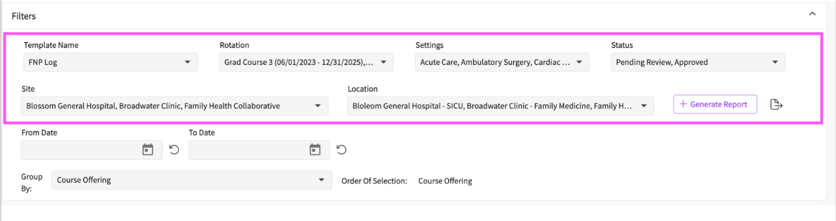Image resolution: width=836 pixels, height=221 pixels.
Task: Open the To Date calendar picker
Action: [x=315, y=150]
